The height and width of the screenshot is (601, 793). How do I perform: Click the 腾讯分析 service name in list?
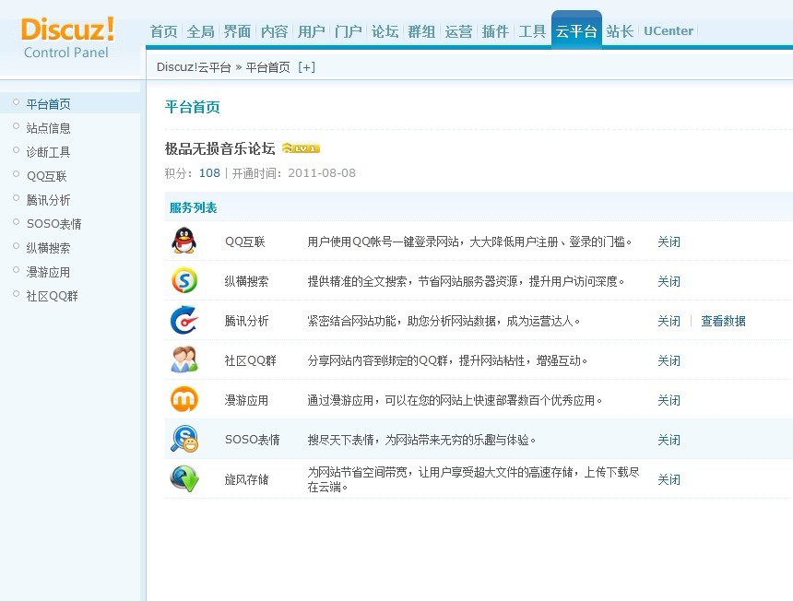(x=247, y=321)
